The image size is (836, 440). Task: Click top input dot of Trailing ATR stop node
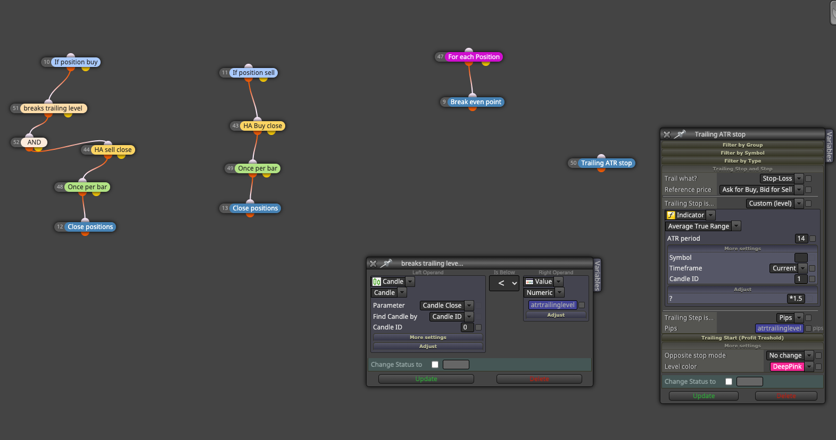tap(601, 157)
